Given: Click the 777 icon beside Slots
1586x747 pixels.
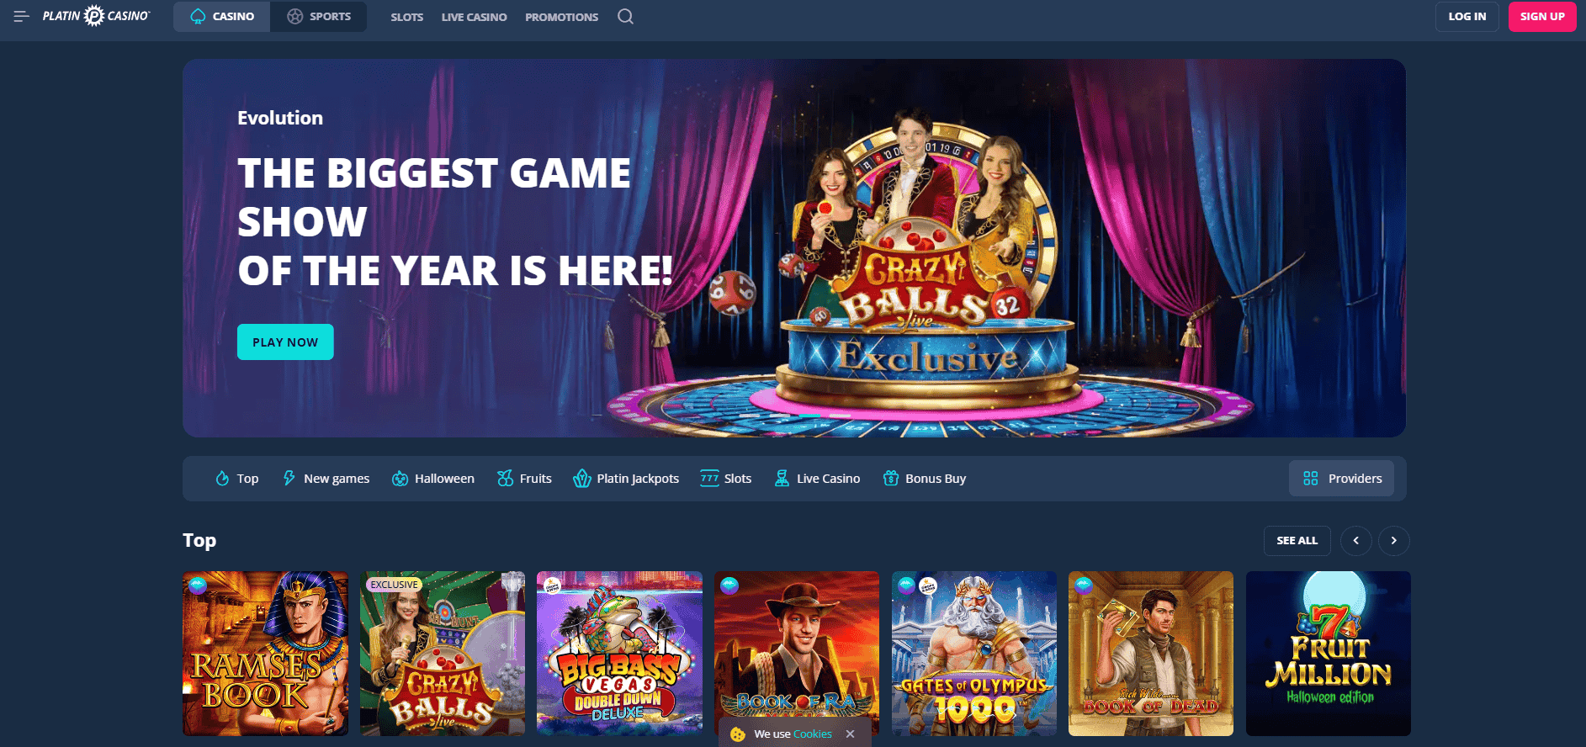Looking at the screenshot, I should [709, 479].
